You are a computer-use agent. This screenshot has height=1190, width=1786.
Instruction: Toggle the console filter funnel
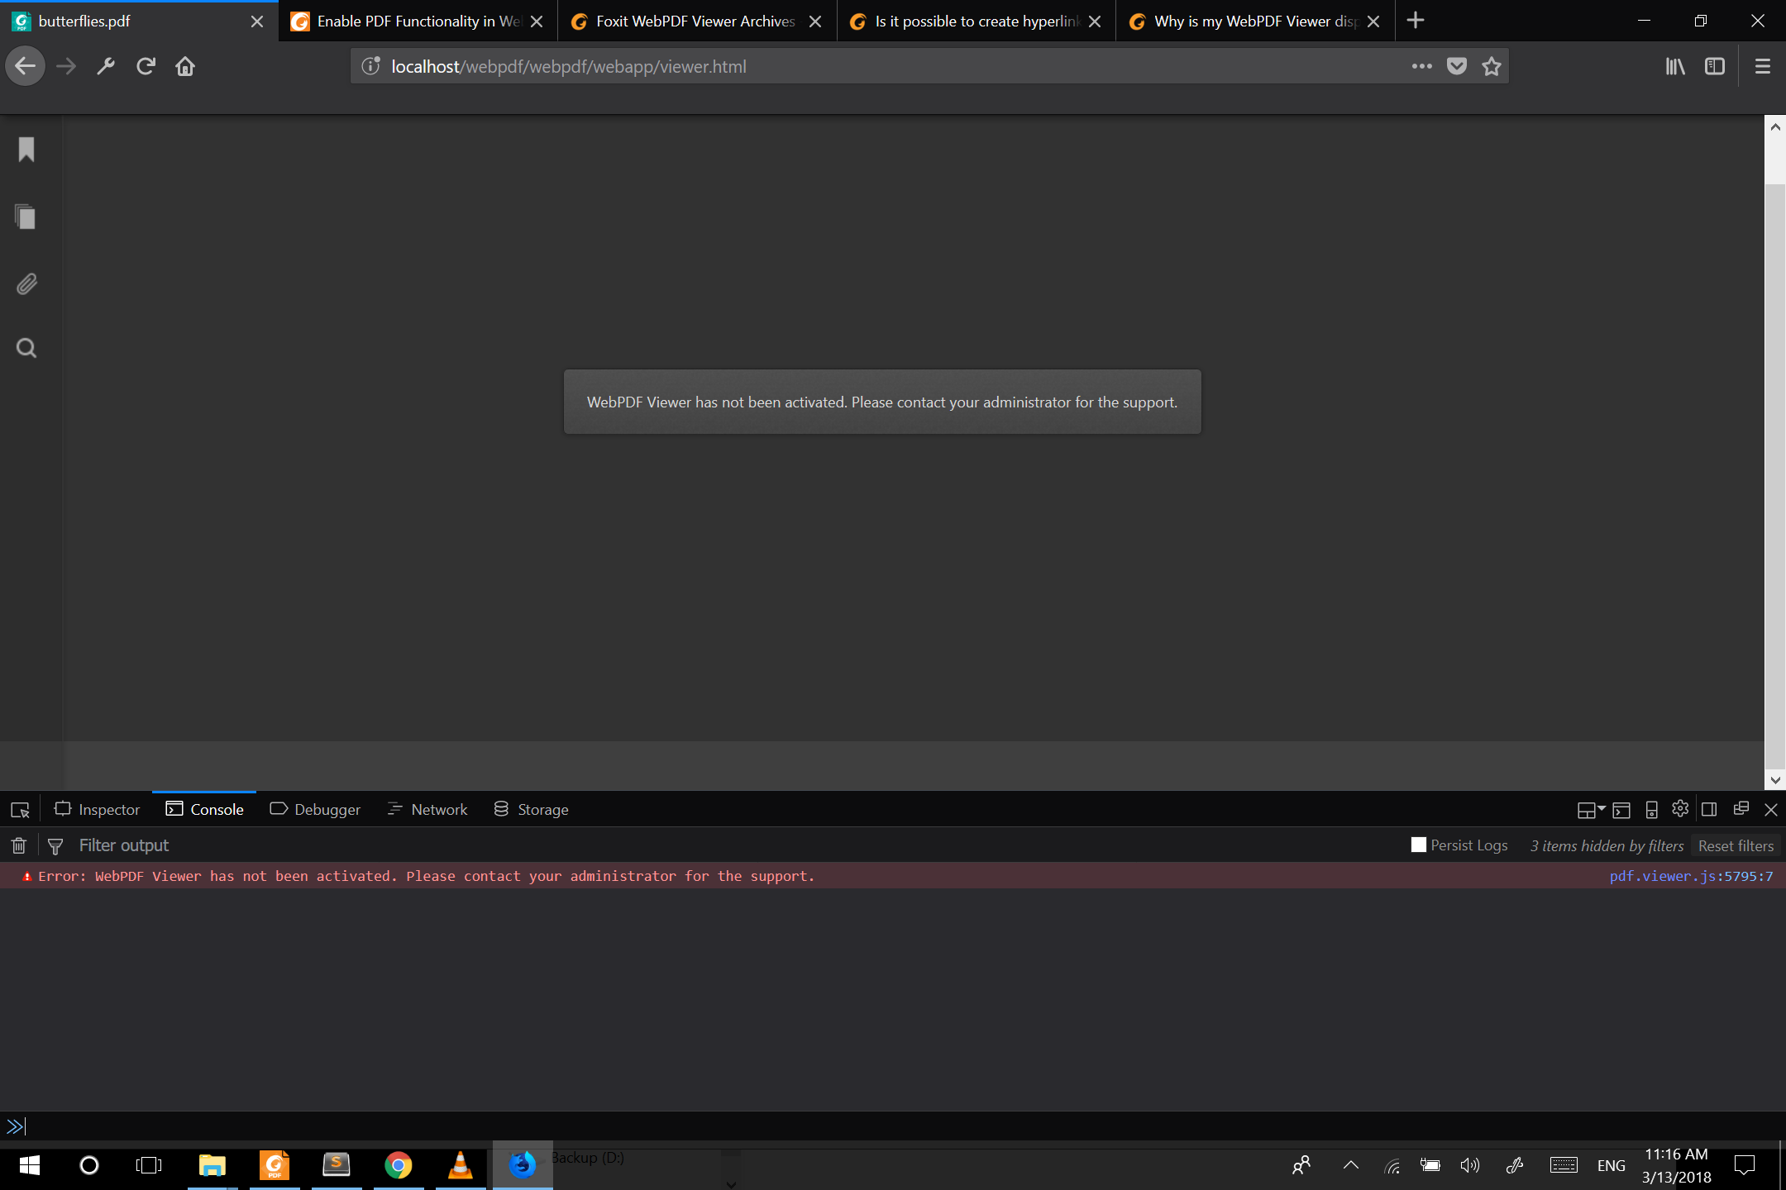click(x=55, y=845)
